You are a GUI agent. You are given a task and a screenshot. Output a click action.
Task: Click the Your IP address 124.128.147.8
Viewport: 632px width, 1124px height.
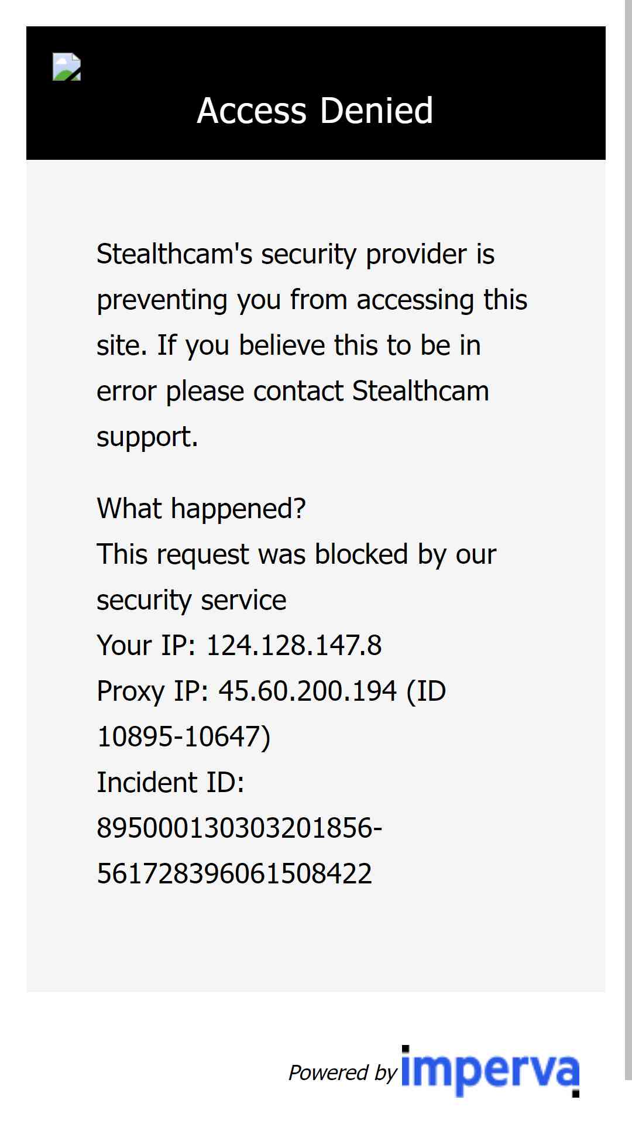coord(294,645)
